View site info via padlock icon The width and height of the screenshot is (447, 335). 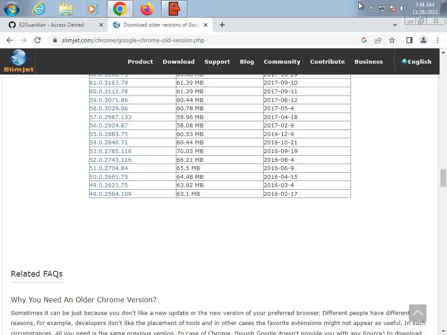(x=55, y=40)
